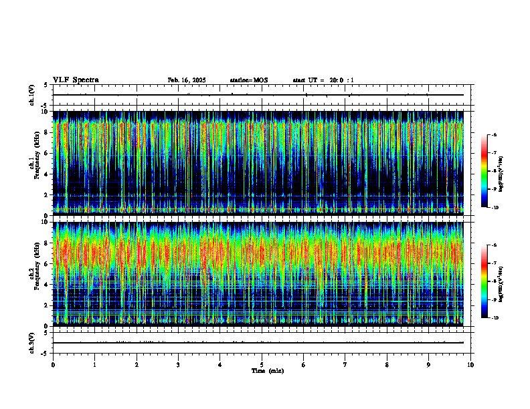Image resolution: width=530 pixels, height=409 pixels.
Task: Select the ch.1 "Frequency (kHz)" axis label
Action: pyautogui.click(x=37, y=155)
